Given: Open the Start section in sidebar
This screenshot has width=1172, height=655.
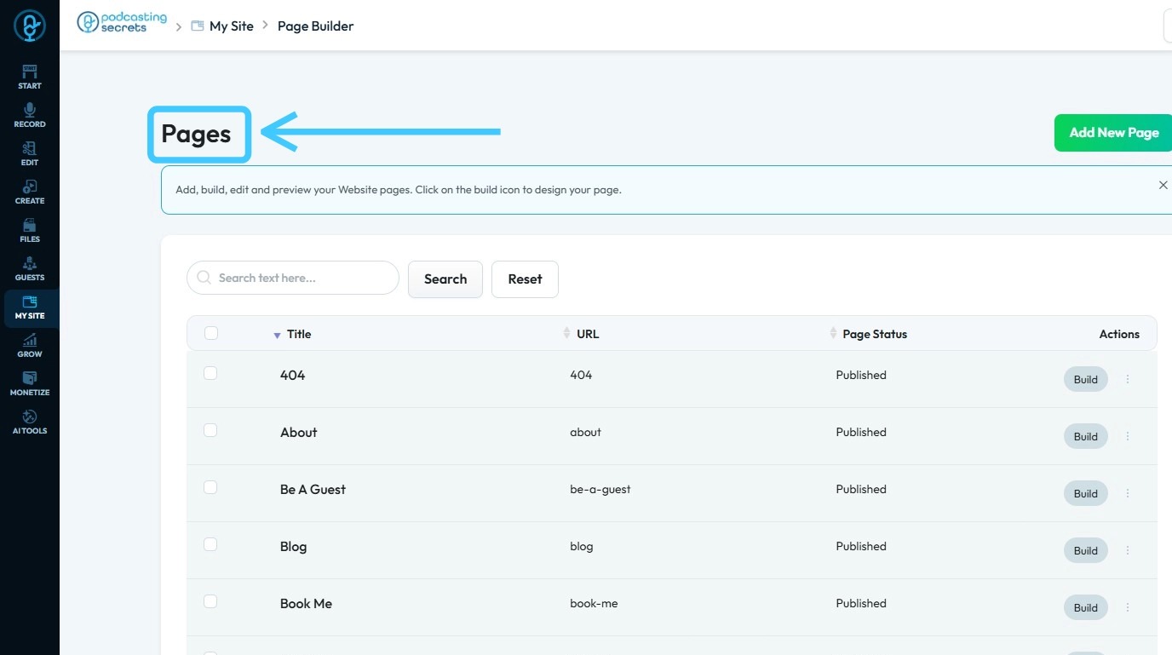Looking at the screenshot, I should point(30,76).
